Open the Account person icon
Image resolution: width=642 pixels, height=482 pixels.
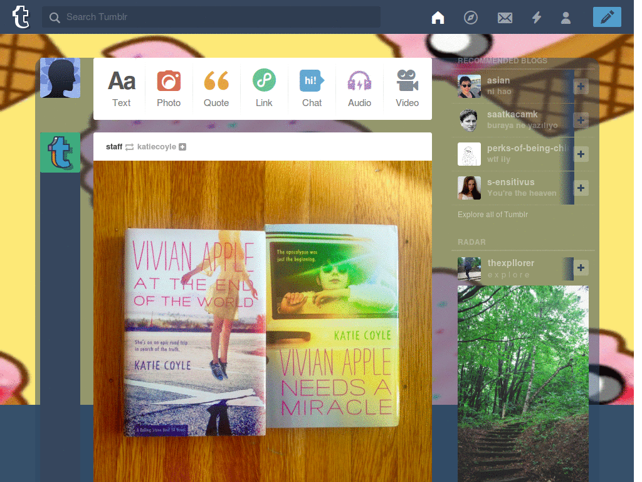click(x=566, y=18)
